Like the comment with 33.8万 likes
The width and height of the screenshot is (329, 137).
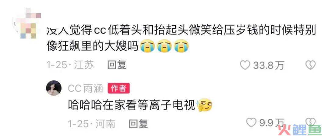[245, 65]
